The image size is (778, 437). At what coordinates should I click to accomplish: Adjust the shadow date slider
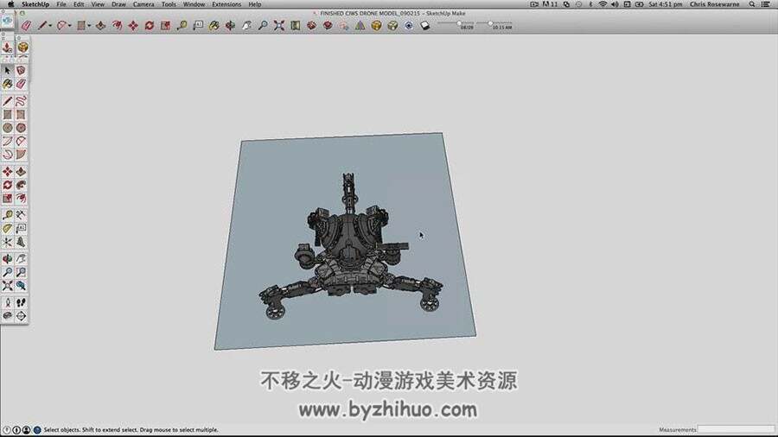459,23
